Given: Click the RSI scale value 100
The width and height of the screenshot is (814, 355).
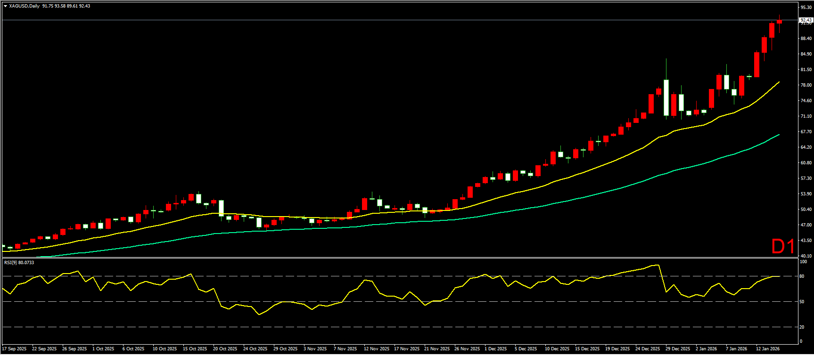Looking at the screenshot, I should pos(804,262).
